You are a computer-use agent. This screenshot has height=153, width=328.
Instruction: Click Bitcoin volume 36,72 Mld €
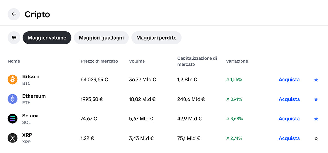point(143,80)
